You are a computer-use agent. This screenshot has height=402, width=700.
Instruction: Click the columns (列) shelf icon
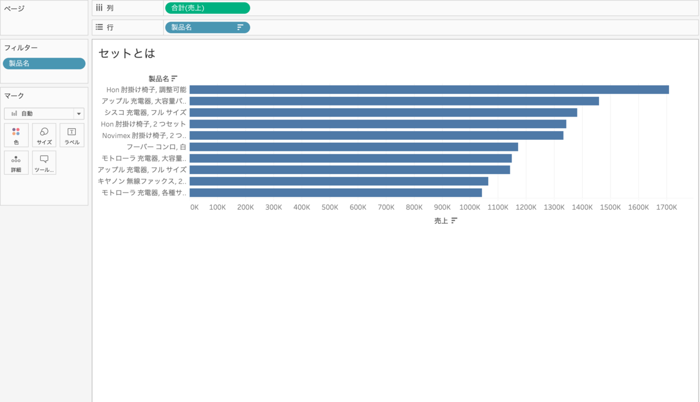[99, 8]
